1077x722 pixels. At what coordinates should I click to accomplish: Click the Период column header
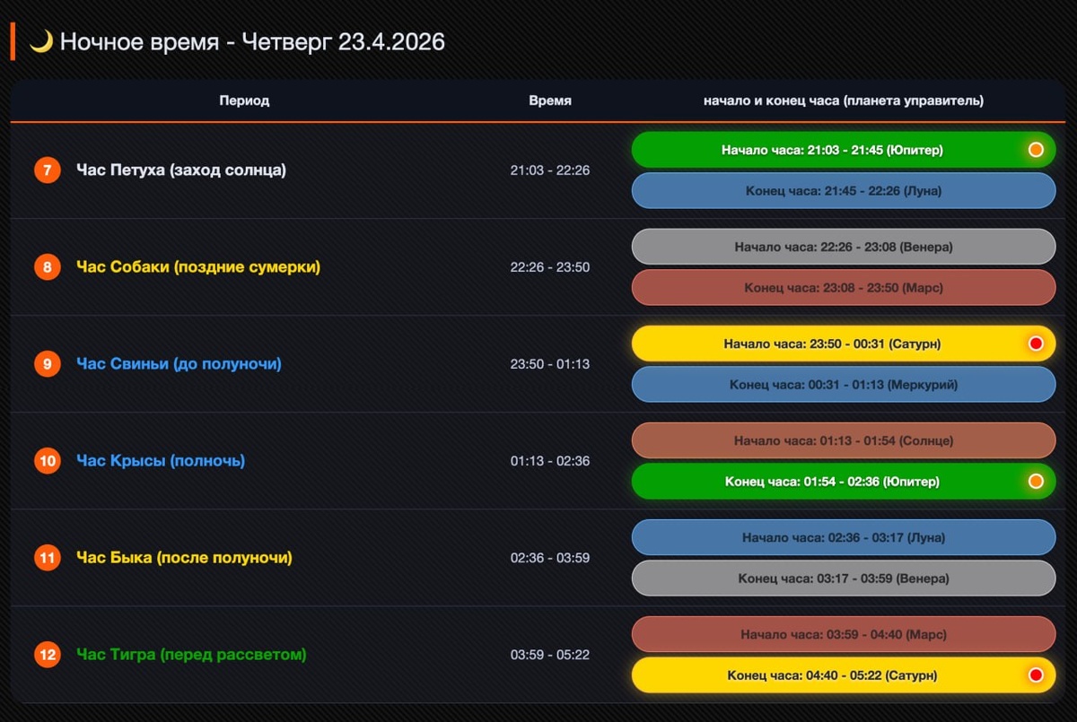click(244, 100)
